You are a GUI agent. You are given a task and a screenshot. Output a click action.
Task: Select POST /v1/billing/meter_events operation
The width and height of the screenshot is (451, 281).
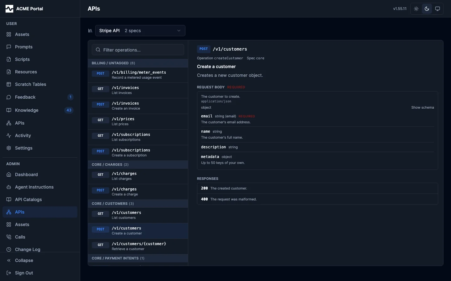point(138,75)
